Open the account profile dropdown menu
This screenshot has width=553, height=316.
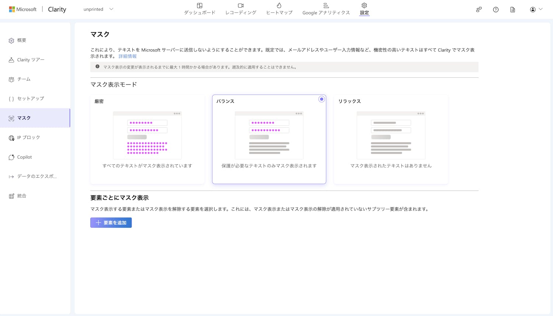[536, 10]
